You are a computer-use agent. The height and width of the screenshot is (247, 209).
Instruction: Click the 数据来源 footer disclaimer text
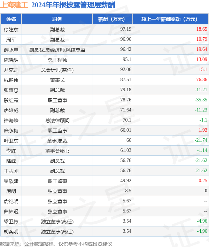click(56, 244)
